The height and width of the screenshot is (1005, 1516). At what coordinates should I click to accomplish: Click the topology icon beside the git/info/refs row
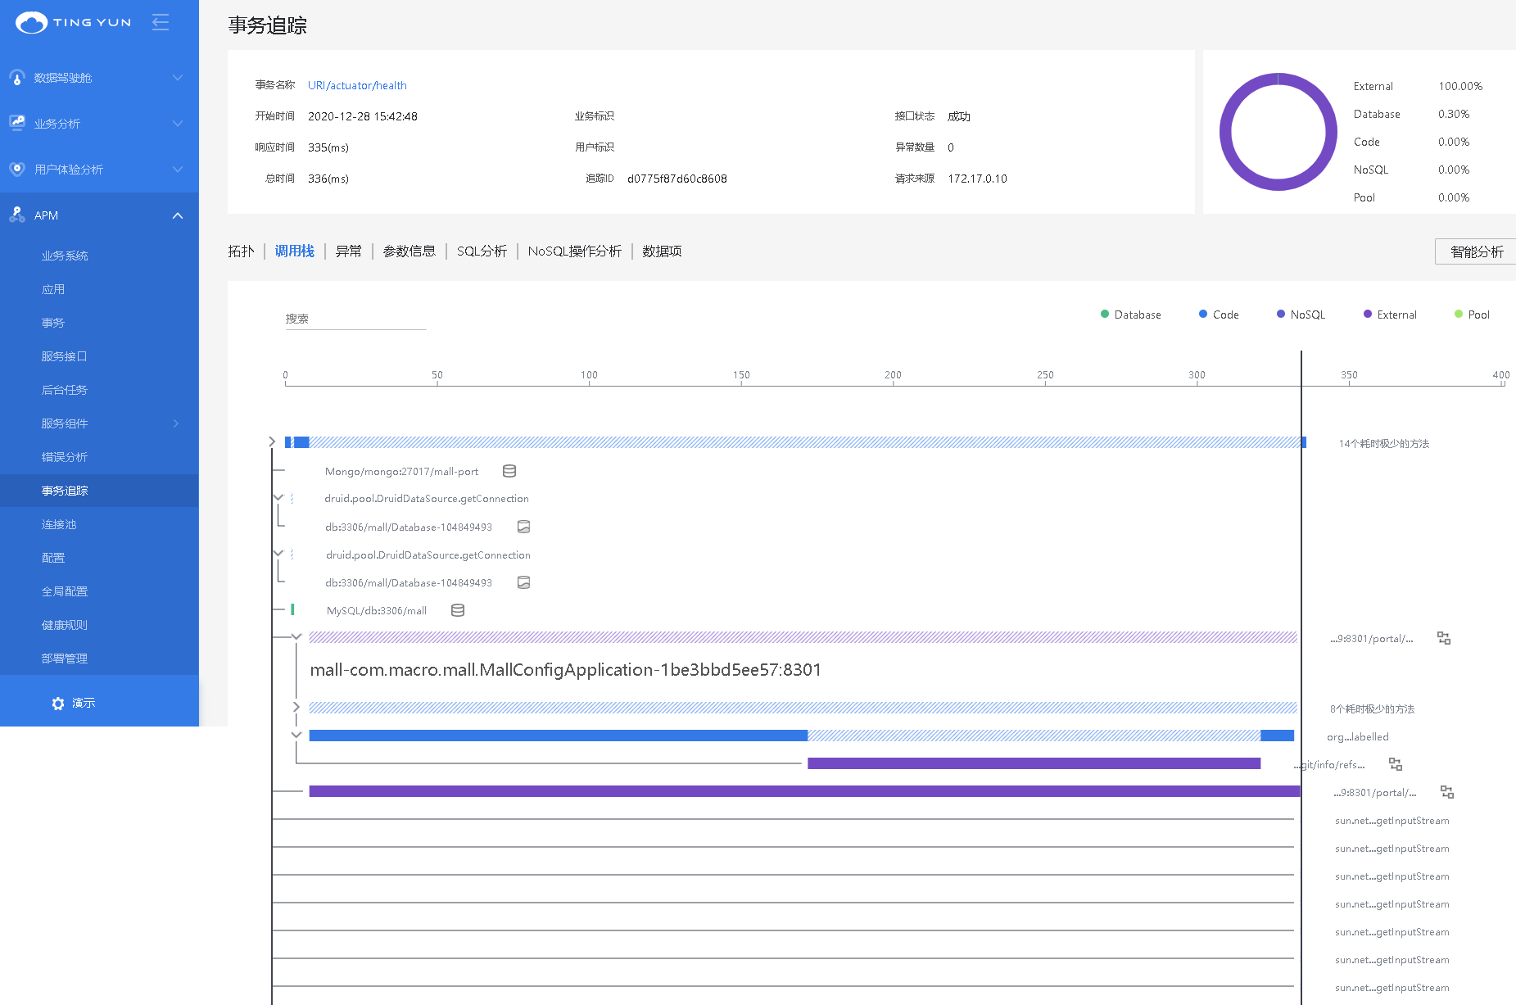click(1396, 764)
